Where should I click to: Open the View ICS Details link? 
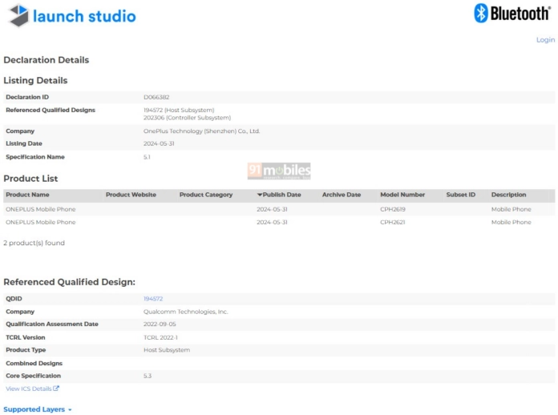[x=29, y=389]
